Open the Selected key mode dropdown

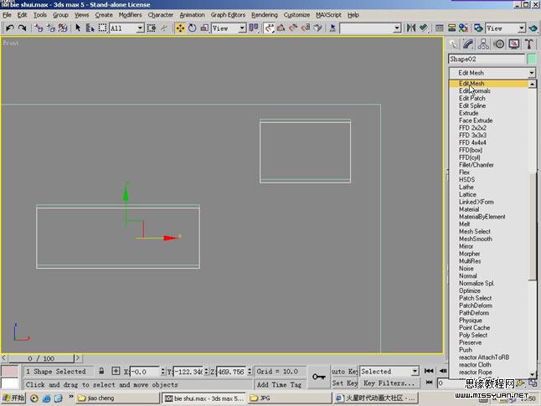415,372
